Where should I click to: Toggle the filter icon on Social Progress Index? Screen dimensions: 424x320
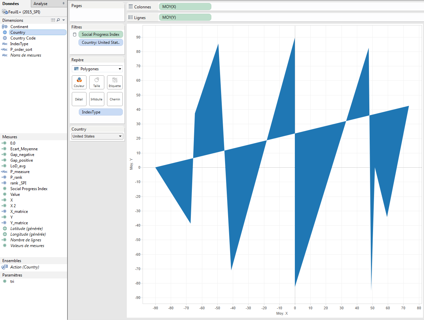pyautogui.click(x=74, y=34)
